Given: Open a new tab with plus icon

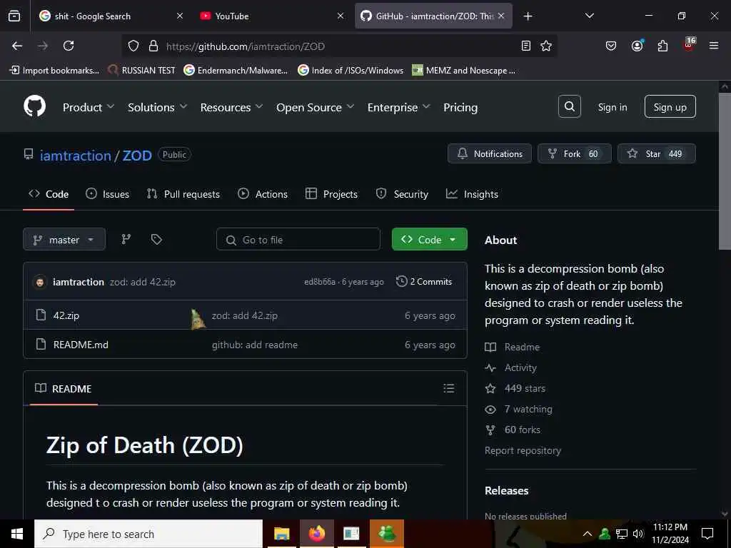Looking at the screenshot, I should pos(528,16).
